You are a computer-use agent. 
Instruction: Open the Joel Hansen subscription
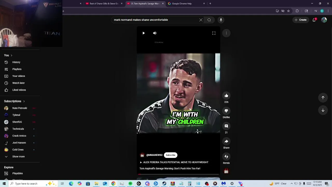point(20,143)
